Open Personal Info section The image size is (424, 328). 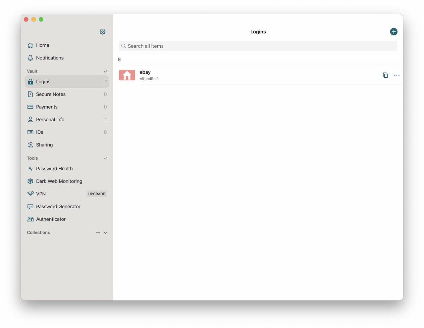(67, 119)
